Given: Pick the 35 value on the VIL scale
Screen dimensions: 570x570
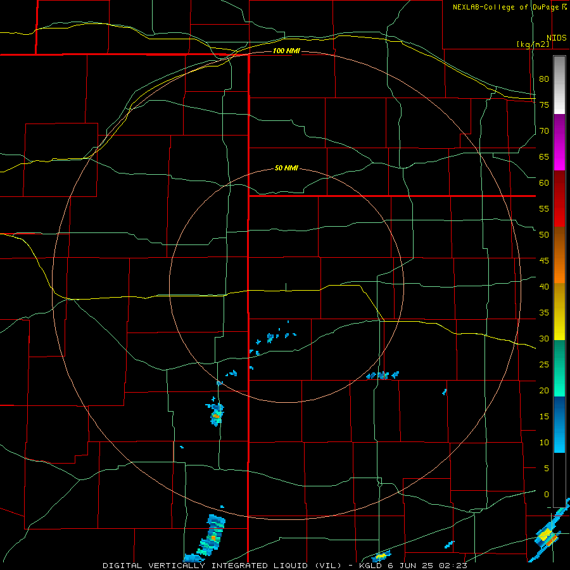Looking at the screenshot, I should click(544, 313).
